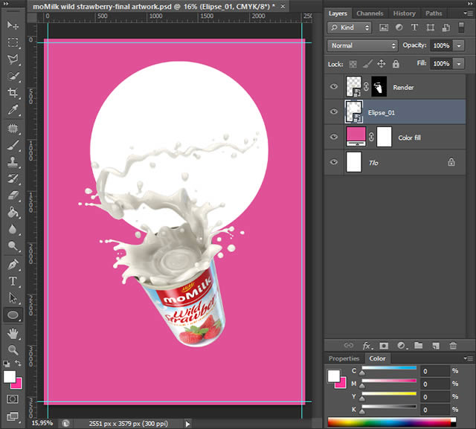
Task: Switch to the Layers tab
Action: (338, 13)
